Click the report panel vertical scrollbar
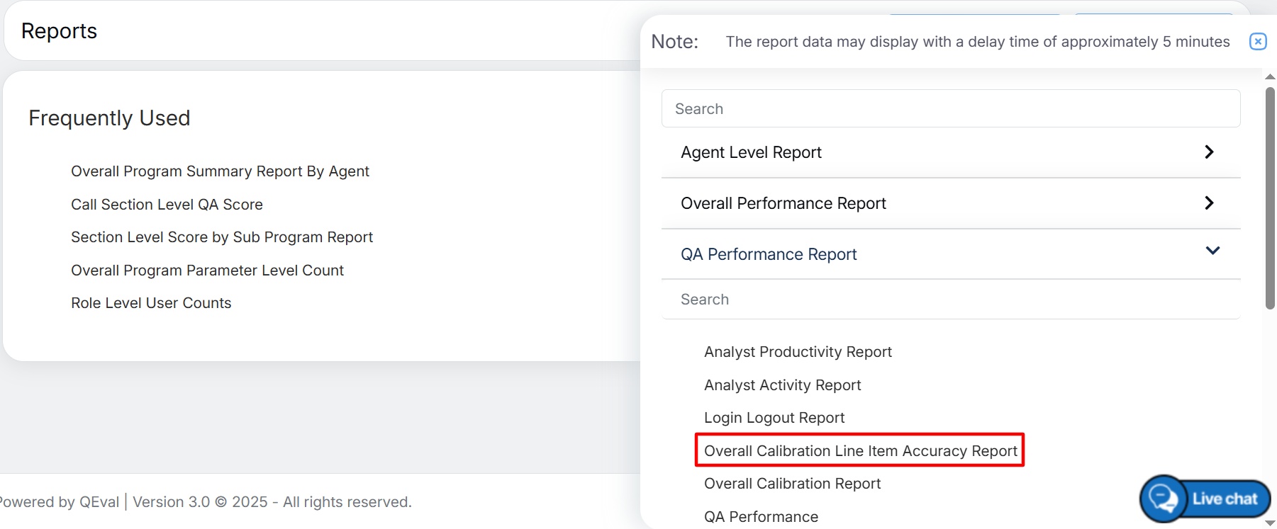 click(1270, 198)
